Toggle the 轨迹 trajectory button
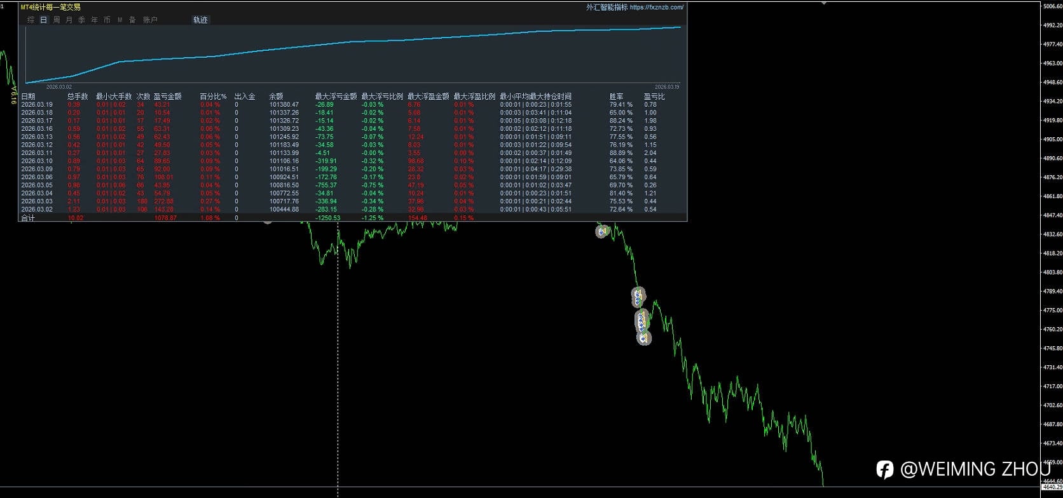This screenshot has width=1063, height=498. tap(200, 20)
